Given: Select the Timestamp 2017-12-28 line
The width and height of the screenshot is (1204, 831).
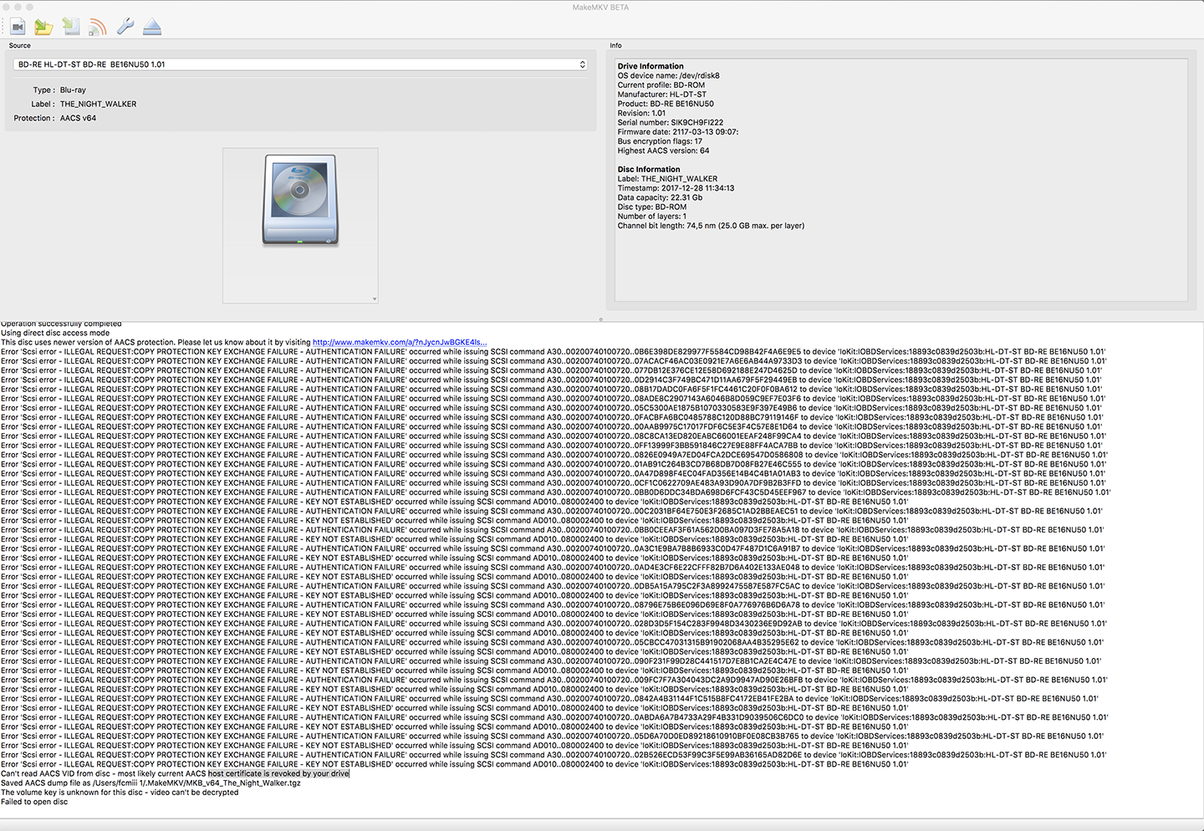Looking at the screenshot, I should click(x=676, y=188).
